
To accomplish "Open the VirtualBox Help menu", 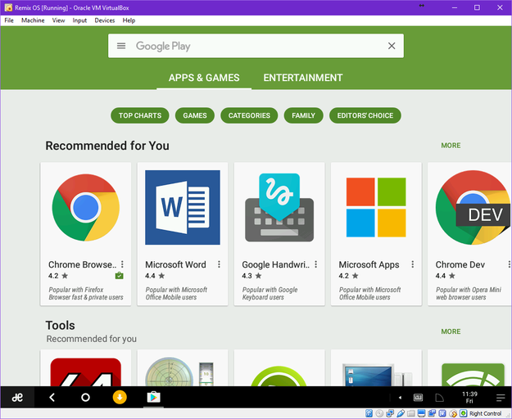I will [x=129, y=20].
